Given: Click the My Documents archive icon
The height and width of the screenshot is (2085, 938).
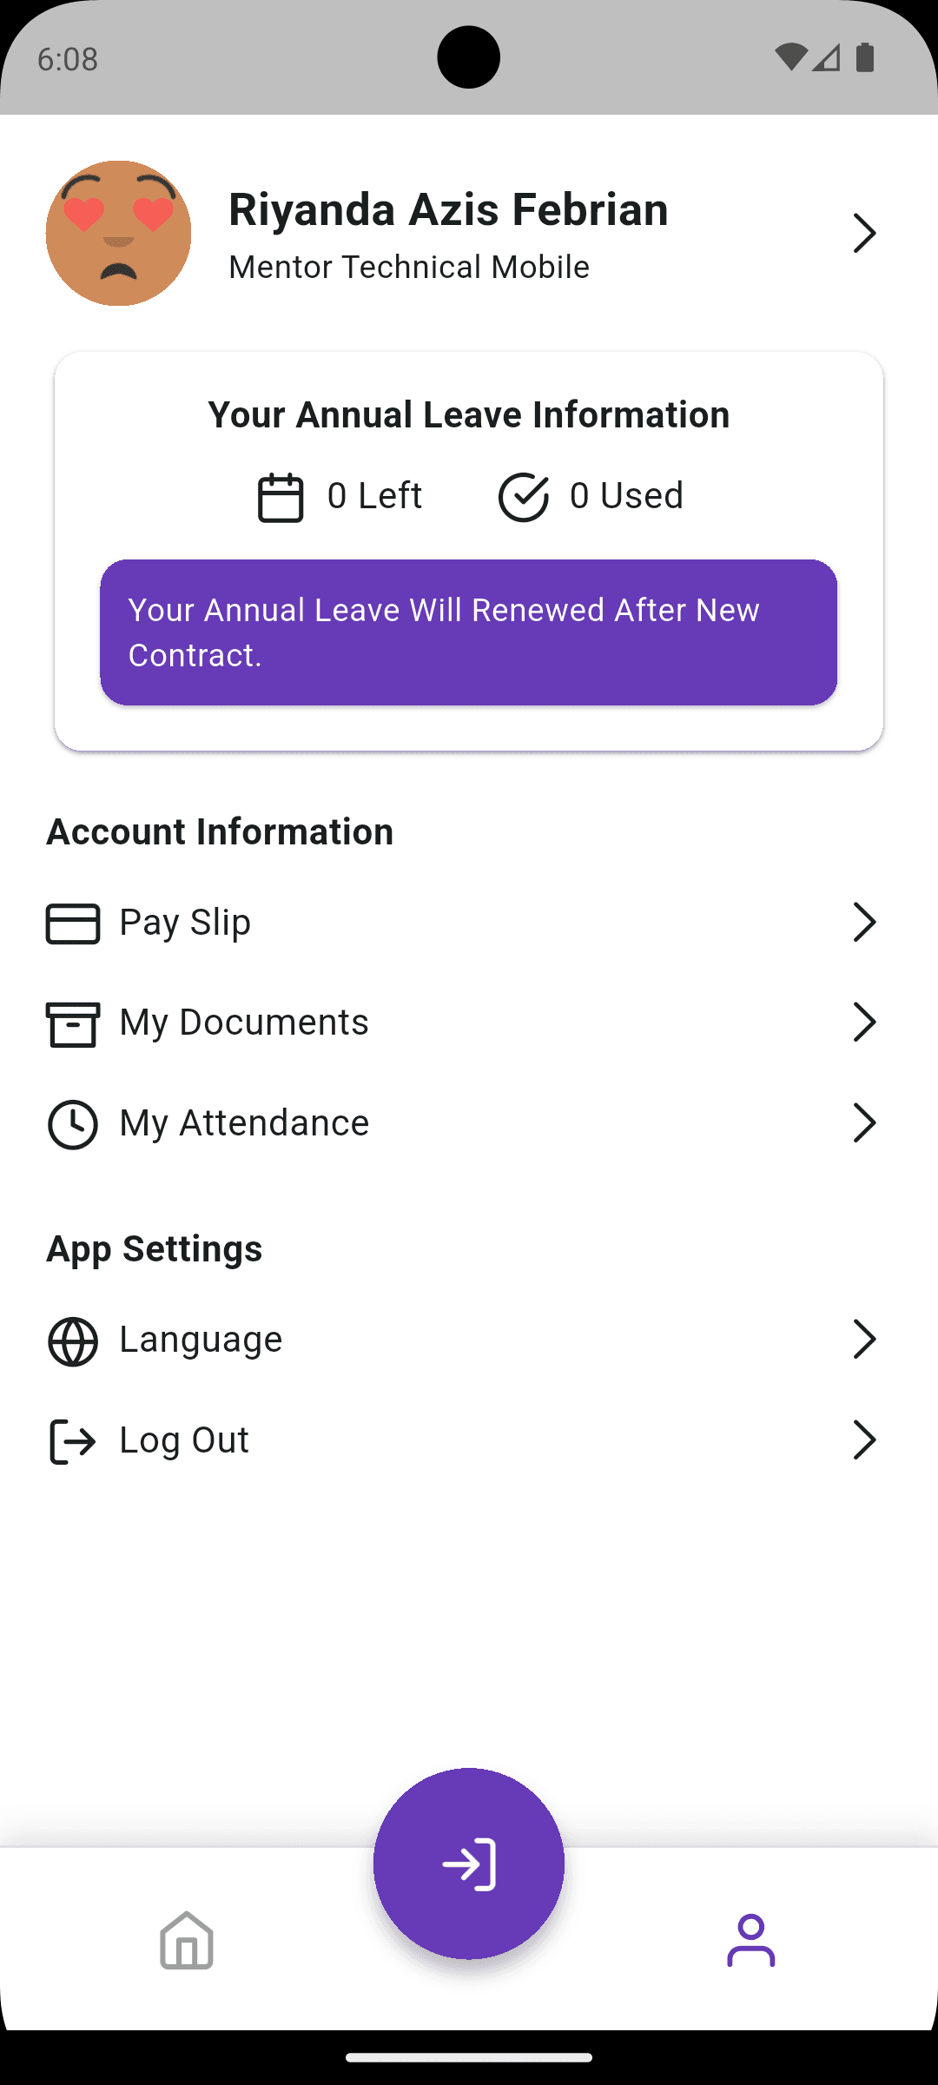Looking at the screenshot, I should (73, 1023).
